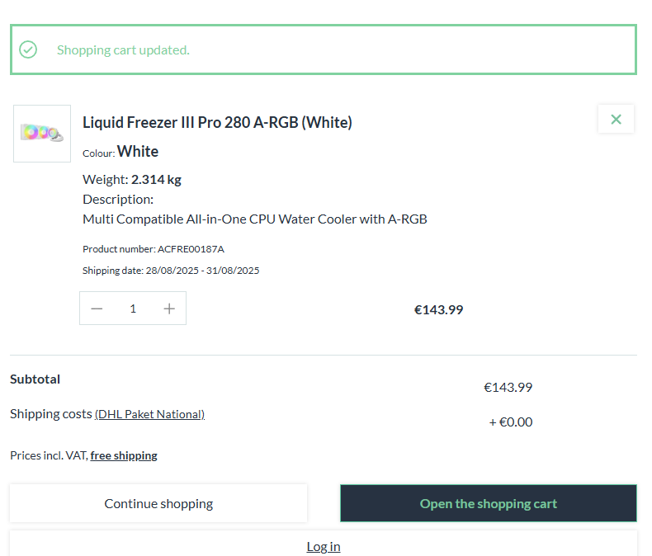The height and width of the screenshot is (556, 652).
Task: Open the Liquid Freezer III product thumbnail
Action: [x=42, y=134]
